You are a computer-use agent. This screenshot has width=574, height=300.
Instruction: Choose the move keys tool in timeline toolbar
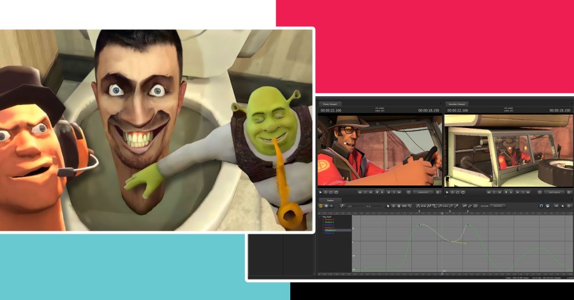click(393, 206)
